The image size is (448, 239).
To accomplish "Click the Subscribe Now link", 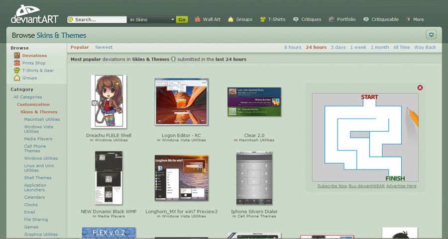I will (332, 186).
